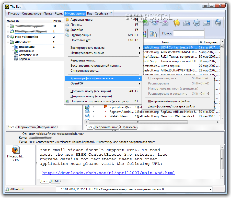The height and width of the screenshot is (198, 231).
Task: Choose Отправить почту (все ящики) entry
Action: pyautogui.click(x=103, y=96)
